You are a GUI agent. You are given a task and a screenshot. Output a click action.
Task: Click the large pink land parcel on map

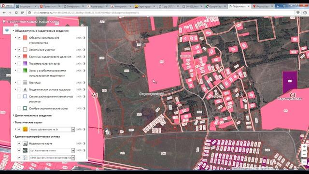[163, 61]
